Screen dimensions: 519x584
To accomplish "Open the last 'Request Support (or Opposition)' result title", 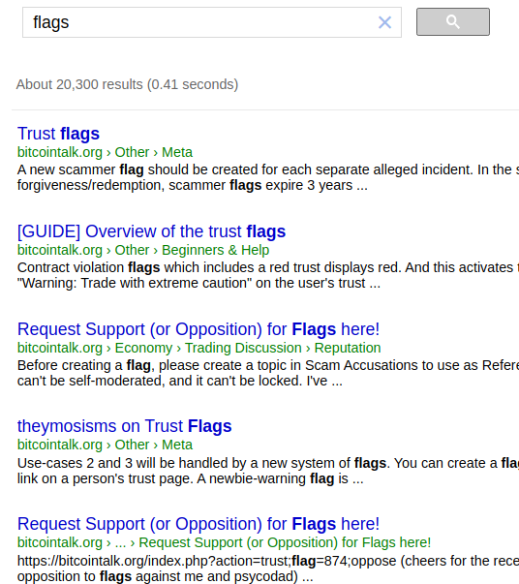I will pyautogui.click(x=198, y=524).
